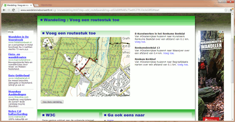This screenshot has height=122, width=235.
Task: Open Fiets- en wandelroutes ad link
Action: pyautogui.click(x=17, y=56)
